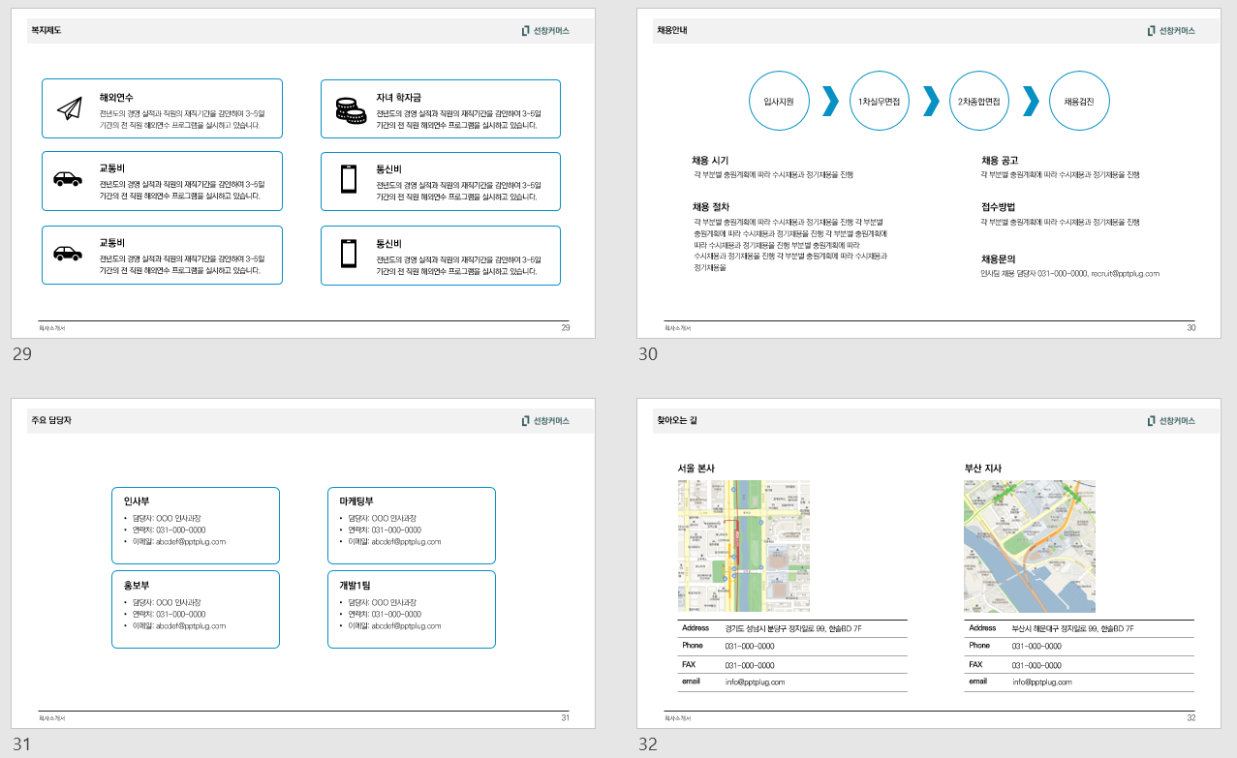The image size is (1237, 758).
Task: Select slide 31 thumbnail titled 주요 담당자
Action: click(303, 564)
